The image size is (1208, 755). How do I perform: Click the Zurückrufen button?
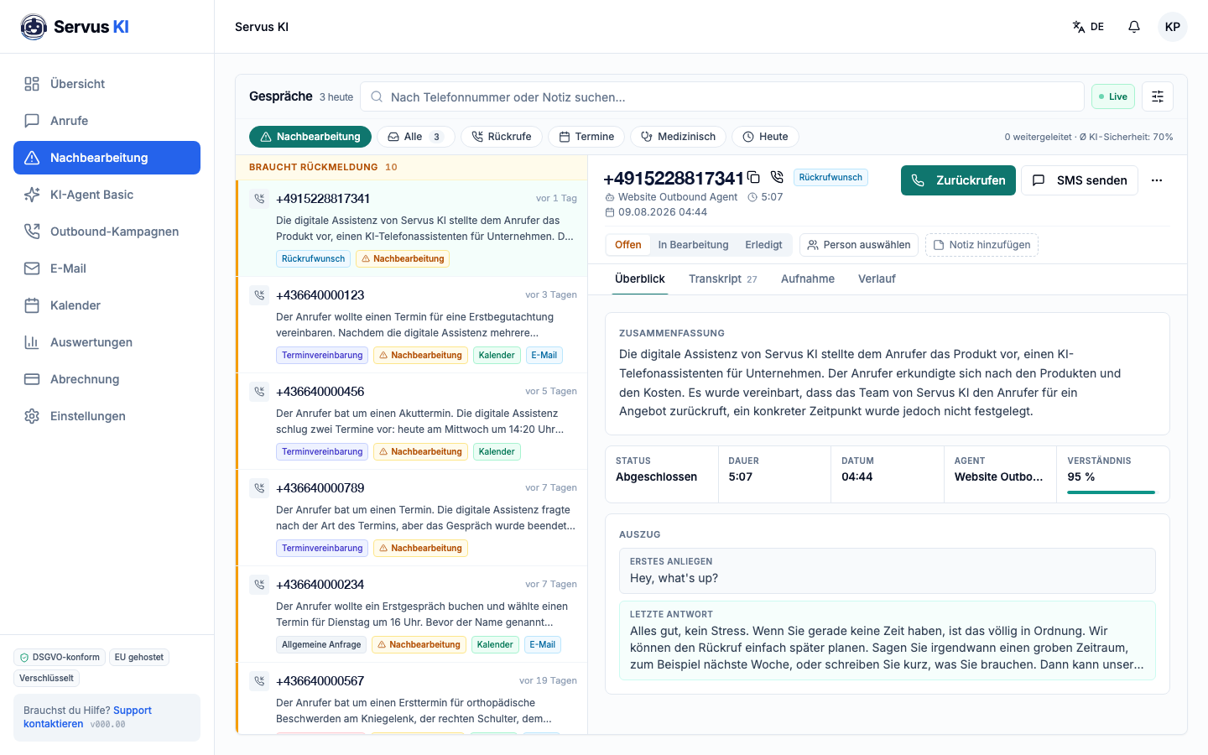(x=958, y=180)
